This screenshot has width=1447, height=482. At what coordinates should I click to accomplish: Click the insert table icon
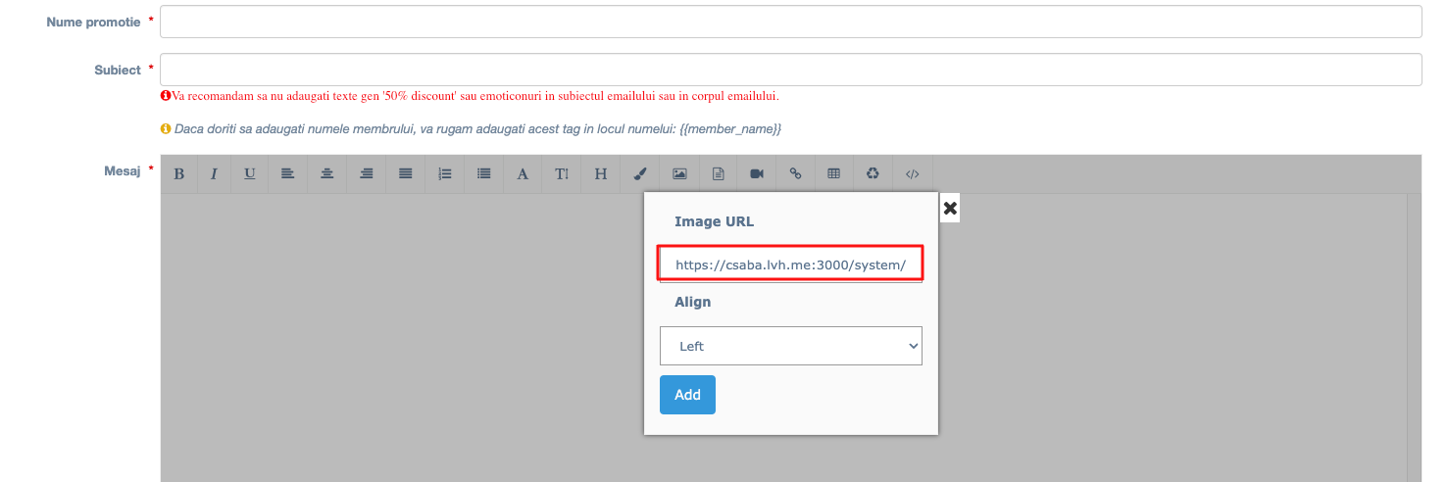[834, 173]
